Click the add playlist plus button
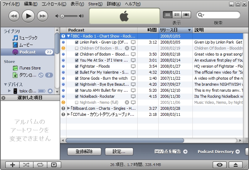 12,165
